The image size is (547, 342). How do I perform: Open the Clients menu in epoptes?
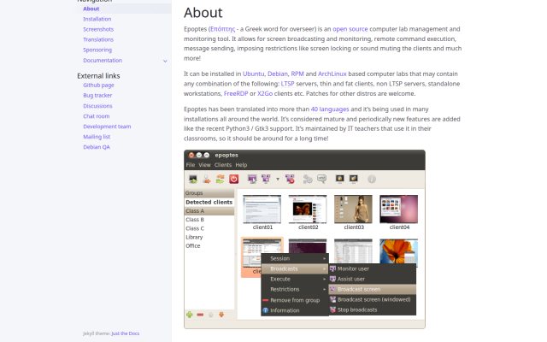(223, 165)
